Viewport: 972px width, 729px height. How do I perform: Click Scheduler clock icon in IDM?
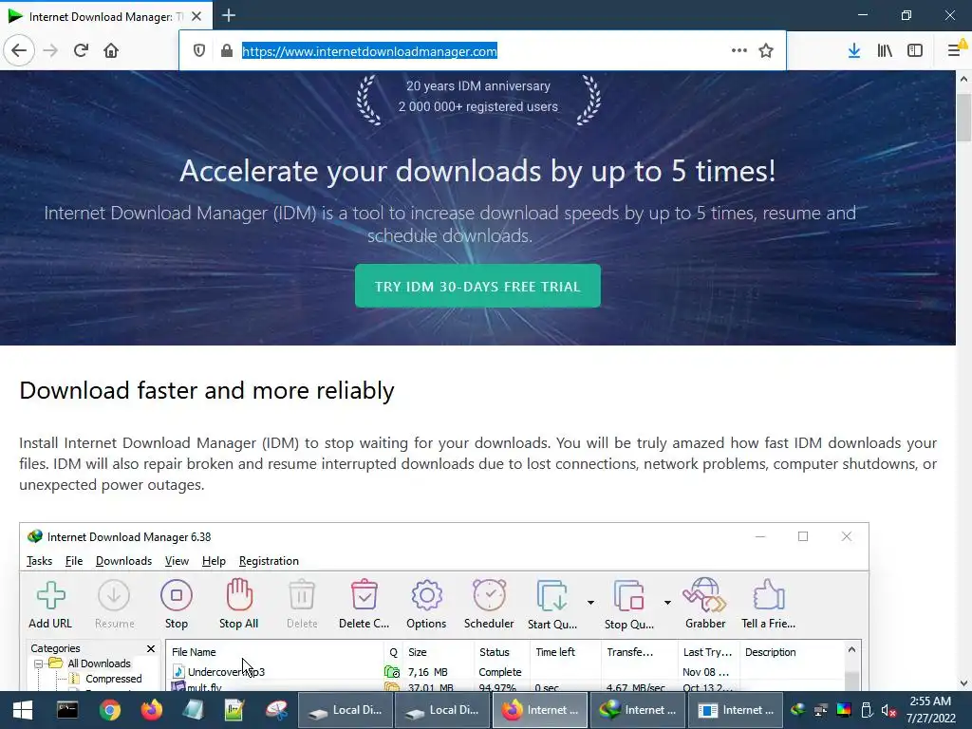point(489,605)
